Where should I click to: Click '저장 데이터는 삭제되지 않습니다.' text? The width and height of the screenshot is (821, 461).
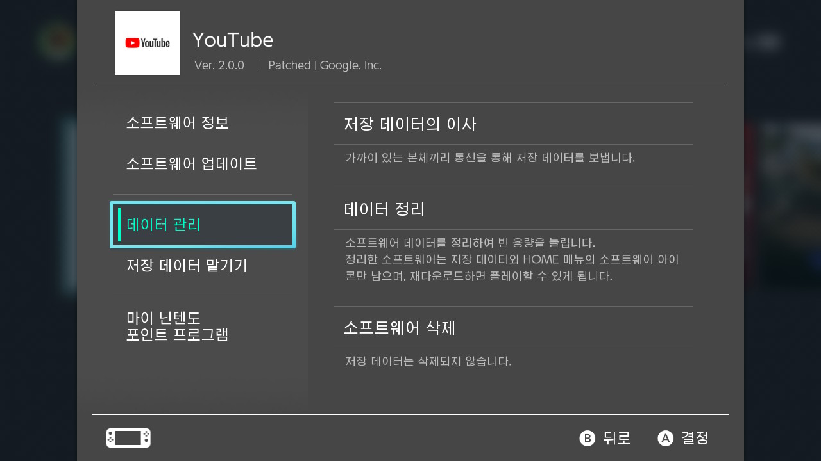(x=428, y=361)
